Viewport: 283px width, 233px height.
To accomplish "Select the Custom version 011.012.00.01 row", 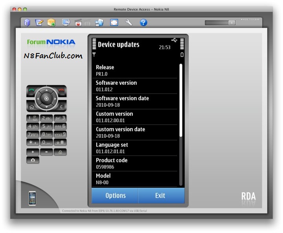I will pos(135,117).
